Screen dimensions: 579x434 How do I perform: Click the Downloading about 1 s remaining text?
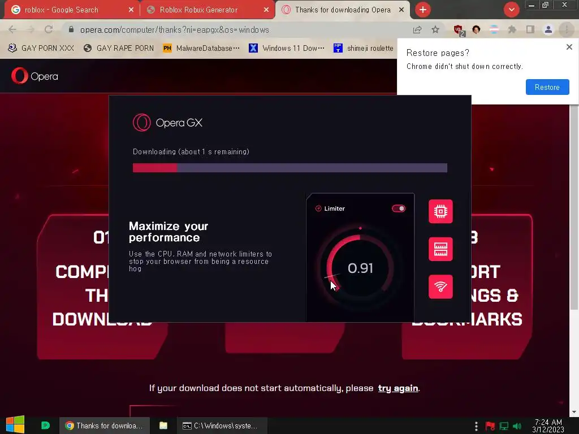(x=191, y=151)
